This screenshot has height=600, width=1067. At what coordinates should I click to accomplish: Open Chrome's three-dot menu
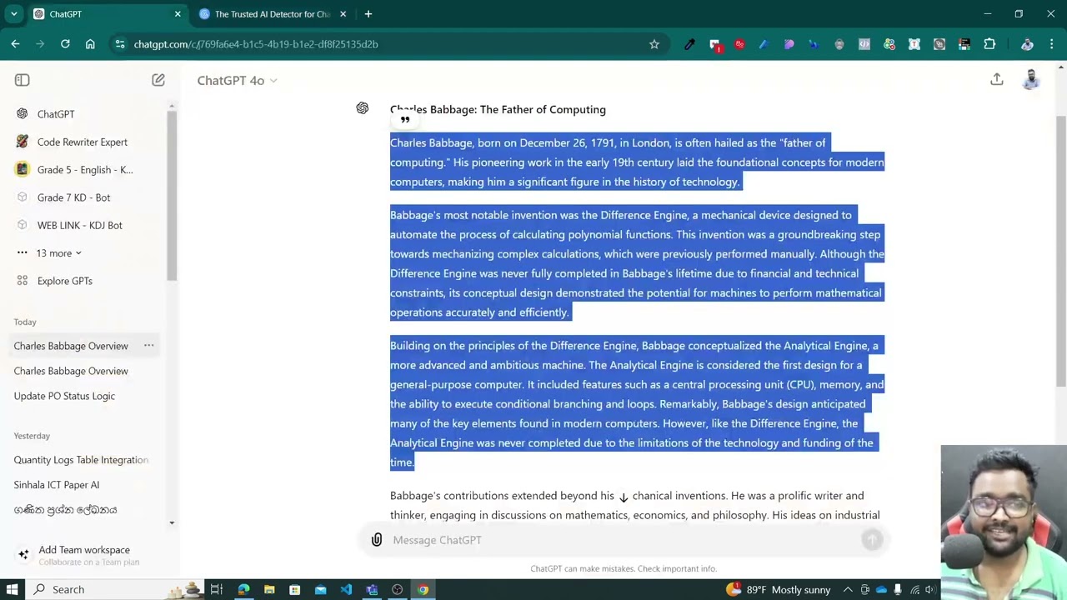(x=1051, y=44)
